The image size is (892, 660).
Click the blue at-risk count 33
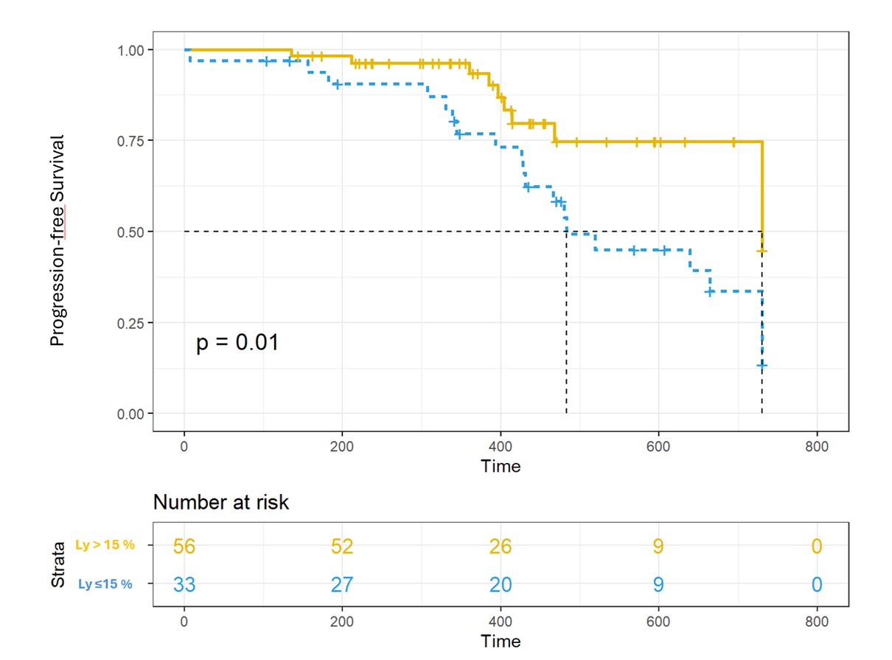coord(184,585)
